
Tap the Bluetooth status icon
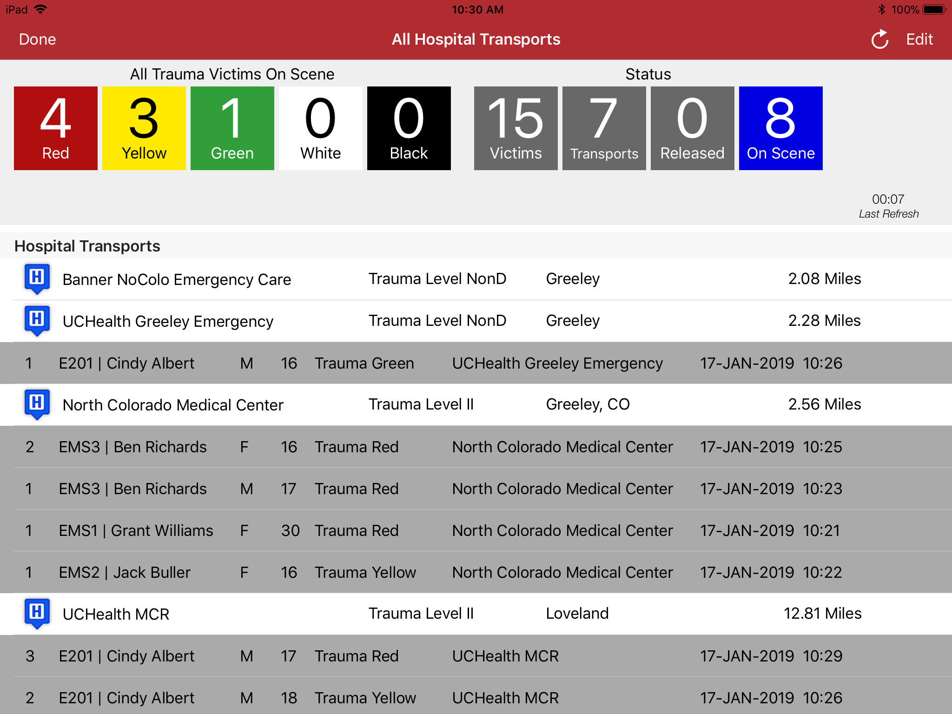point(881,10)
